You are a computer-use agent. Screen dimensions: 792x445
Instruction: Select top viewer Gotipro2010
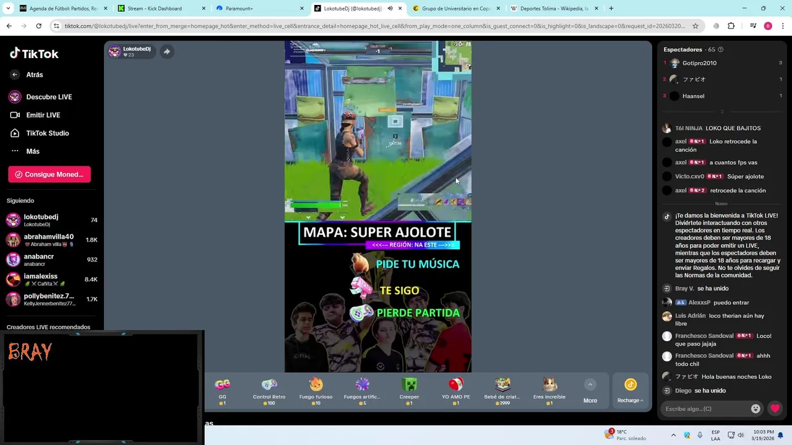699,63
